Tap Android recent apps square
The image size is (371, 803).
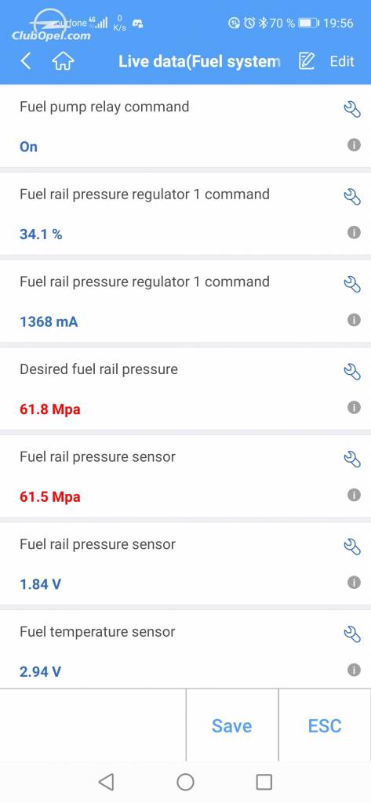[264, 782]
